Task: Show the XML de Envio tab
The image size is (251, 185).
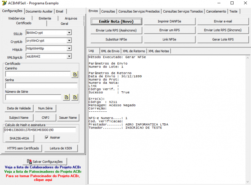Action: tap(110, 51)
